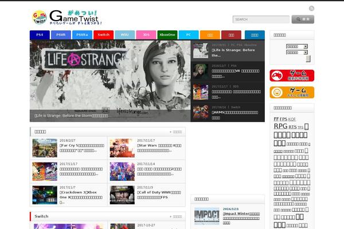Open the Impact Winter thumbnail

pyautogui.click(x=206, y=216)
